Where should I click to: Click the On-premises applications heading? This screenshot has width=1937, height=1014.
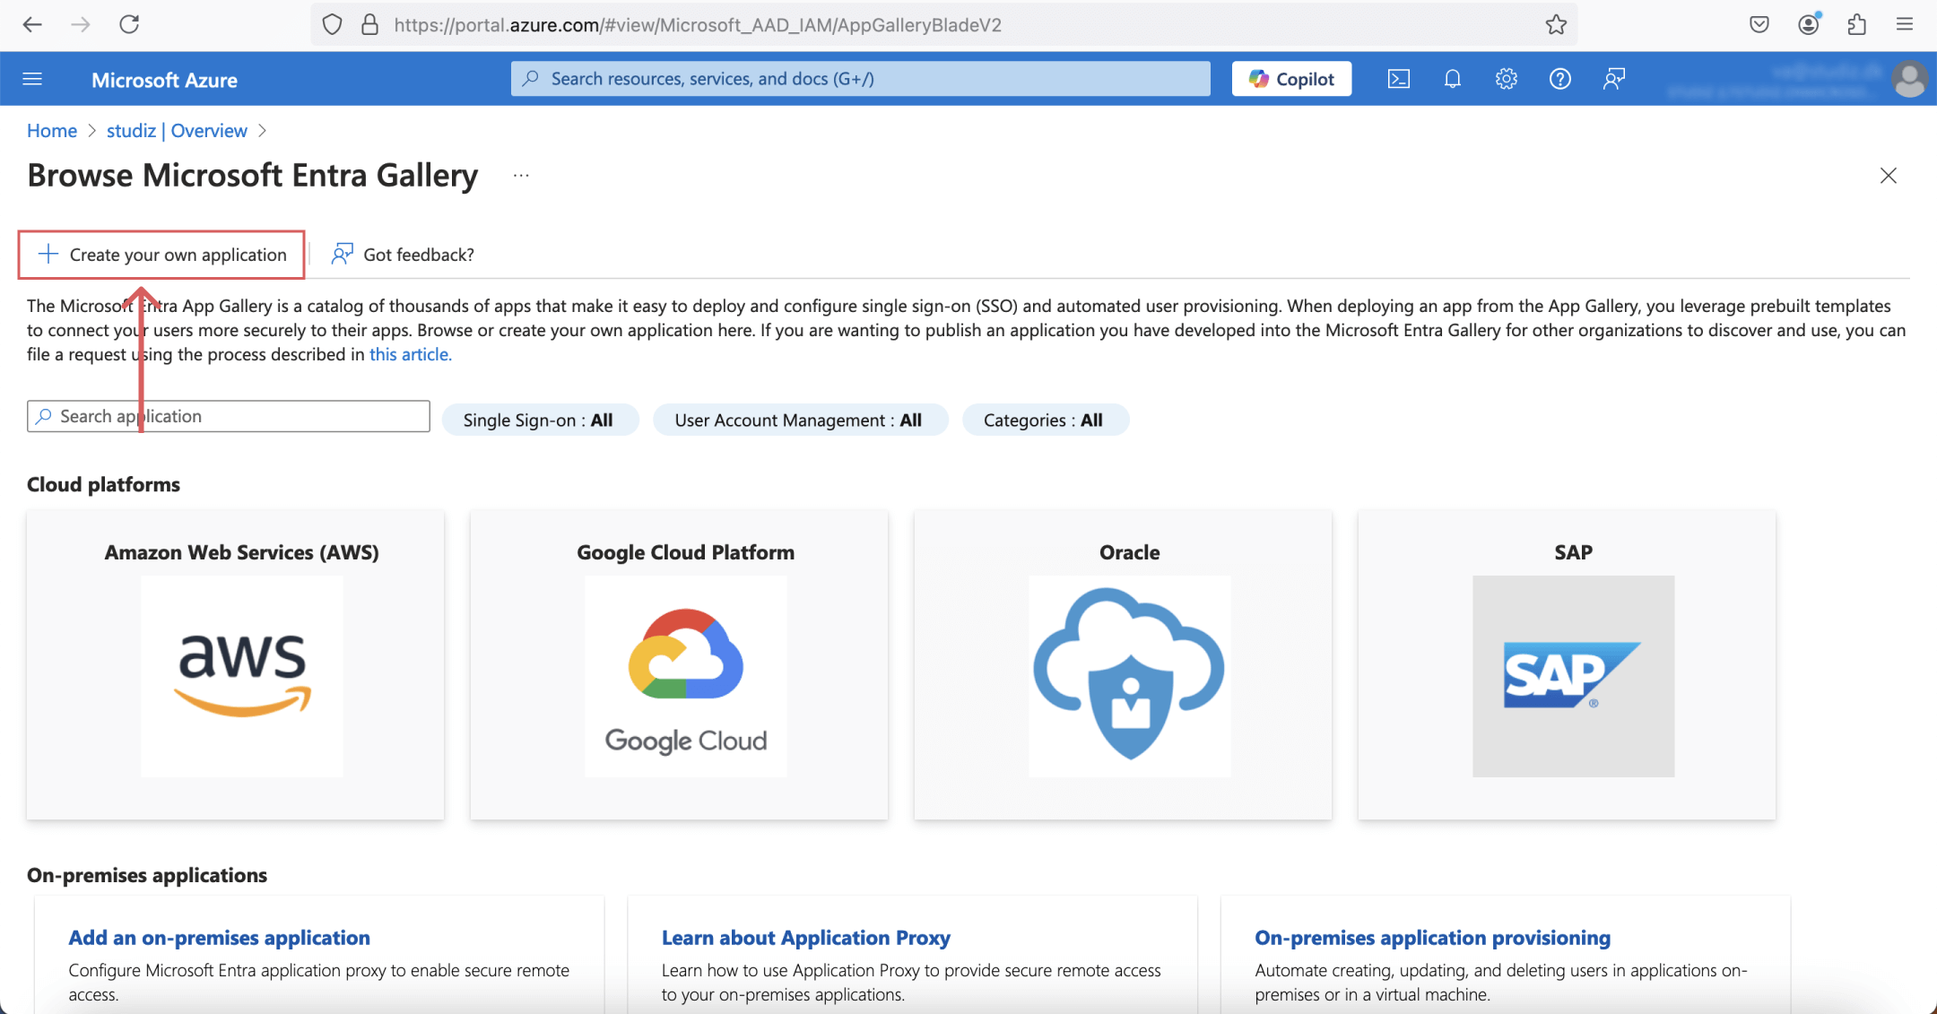[147, 876]
